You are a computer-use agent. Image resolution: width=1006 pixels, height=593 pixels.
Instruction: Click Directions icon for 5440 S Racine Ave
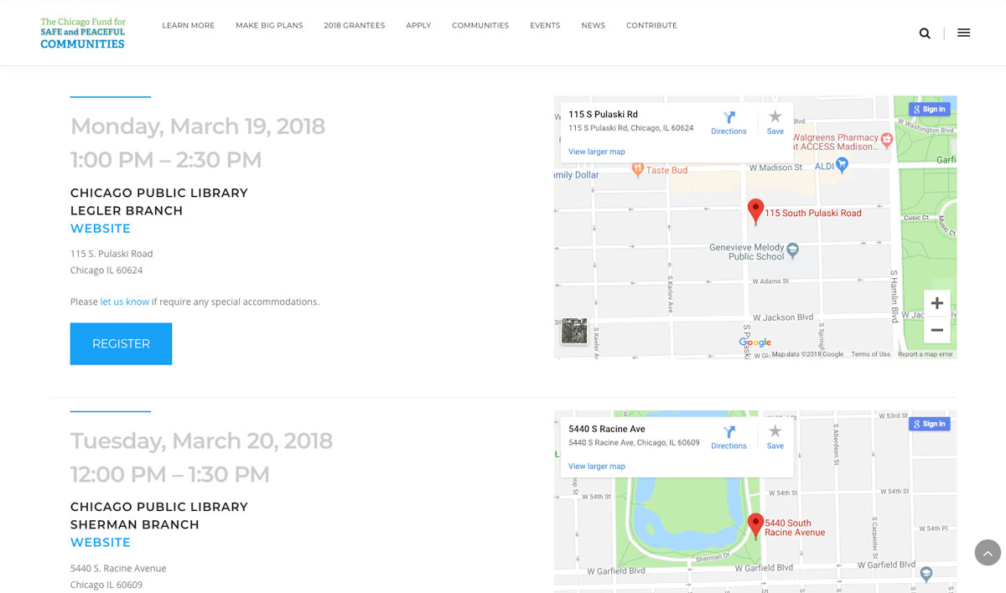click(729, 436)
